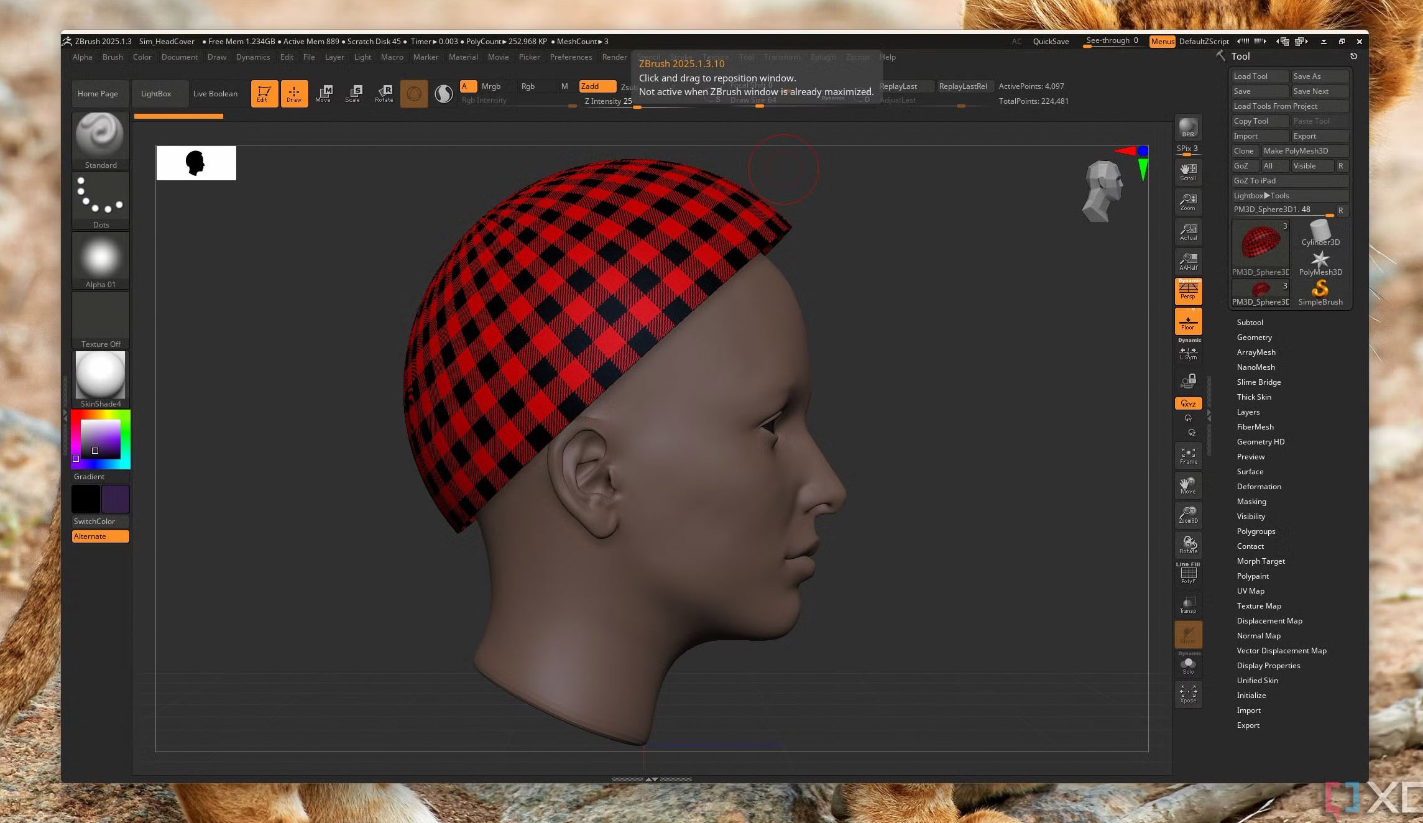Click the AAHalf icon
This screenshot has width=1423, height=823.
[1188, 262]
